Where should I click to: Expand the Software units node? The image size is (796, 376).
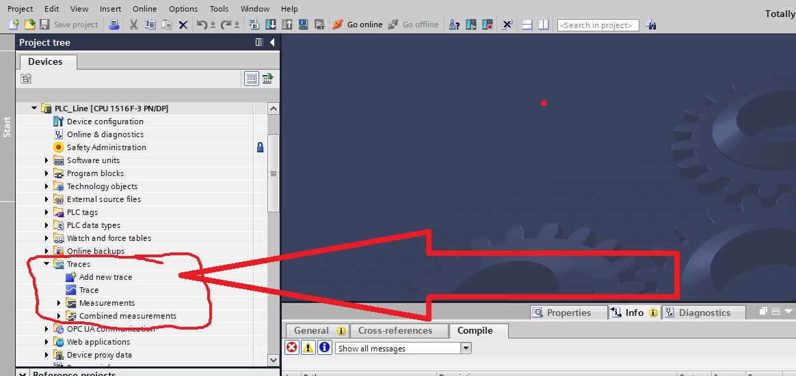click(x=47, y=160)
